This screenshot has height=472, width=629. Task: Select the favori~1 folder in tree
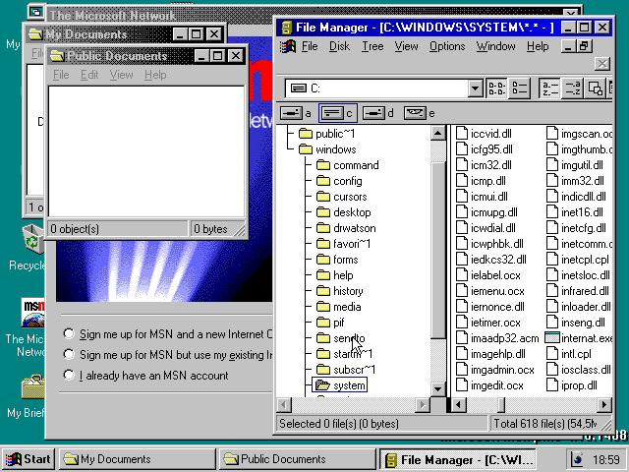pyautogui.click(x=343, y=244)
